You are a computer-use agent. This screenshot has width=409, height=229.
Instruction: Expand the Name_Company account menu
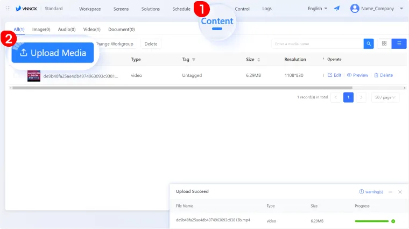click(x=377, y=9)
